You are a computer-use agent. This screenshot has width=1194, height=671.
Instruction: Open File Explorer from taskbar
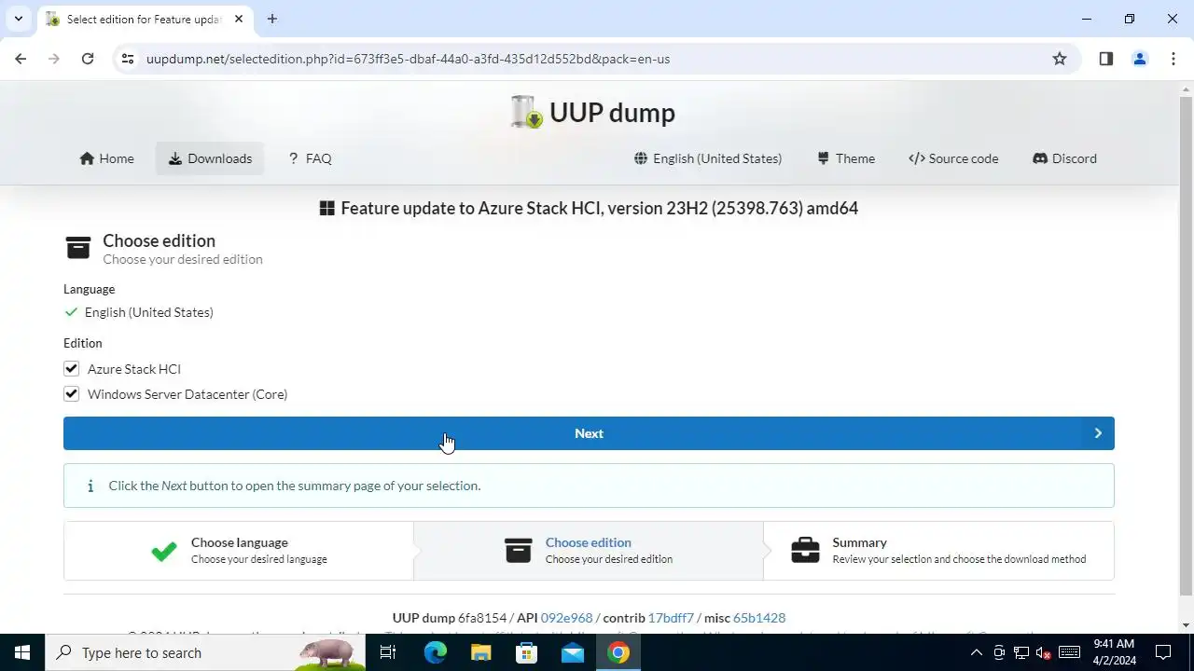(481, 652)
